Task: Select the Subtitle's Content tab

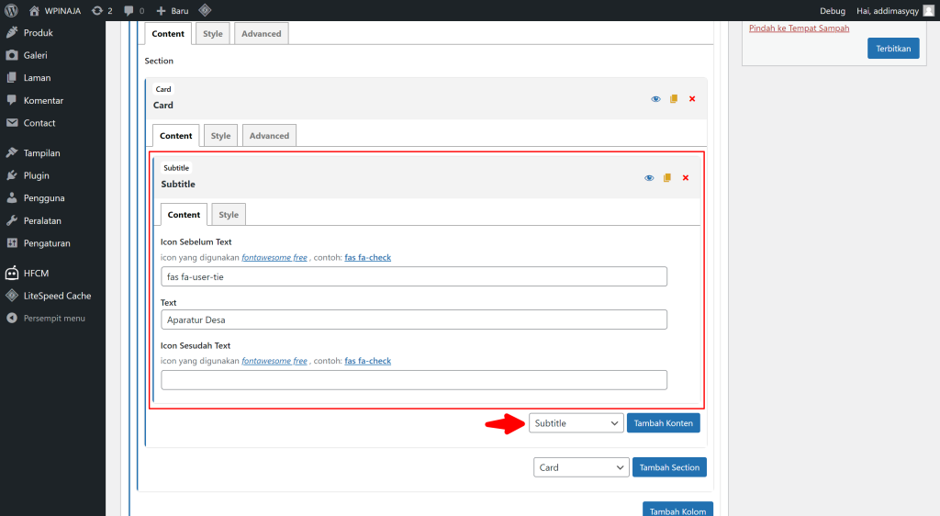Action: click(x=184, y=215)
